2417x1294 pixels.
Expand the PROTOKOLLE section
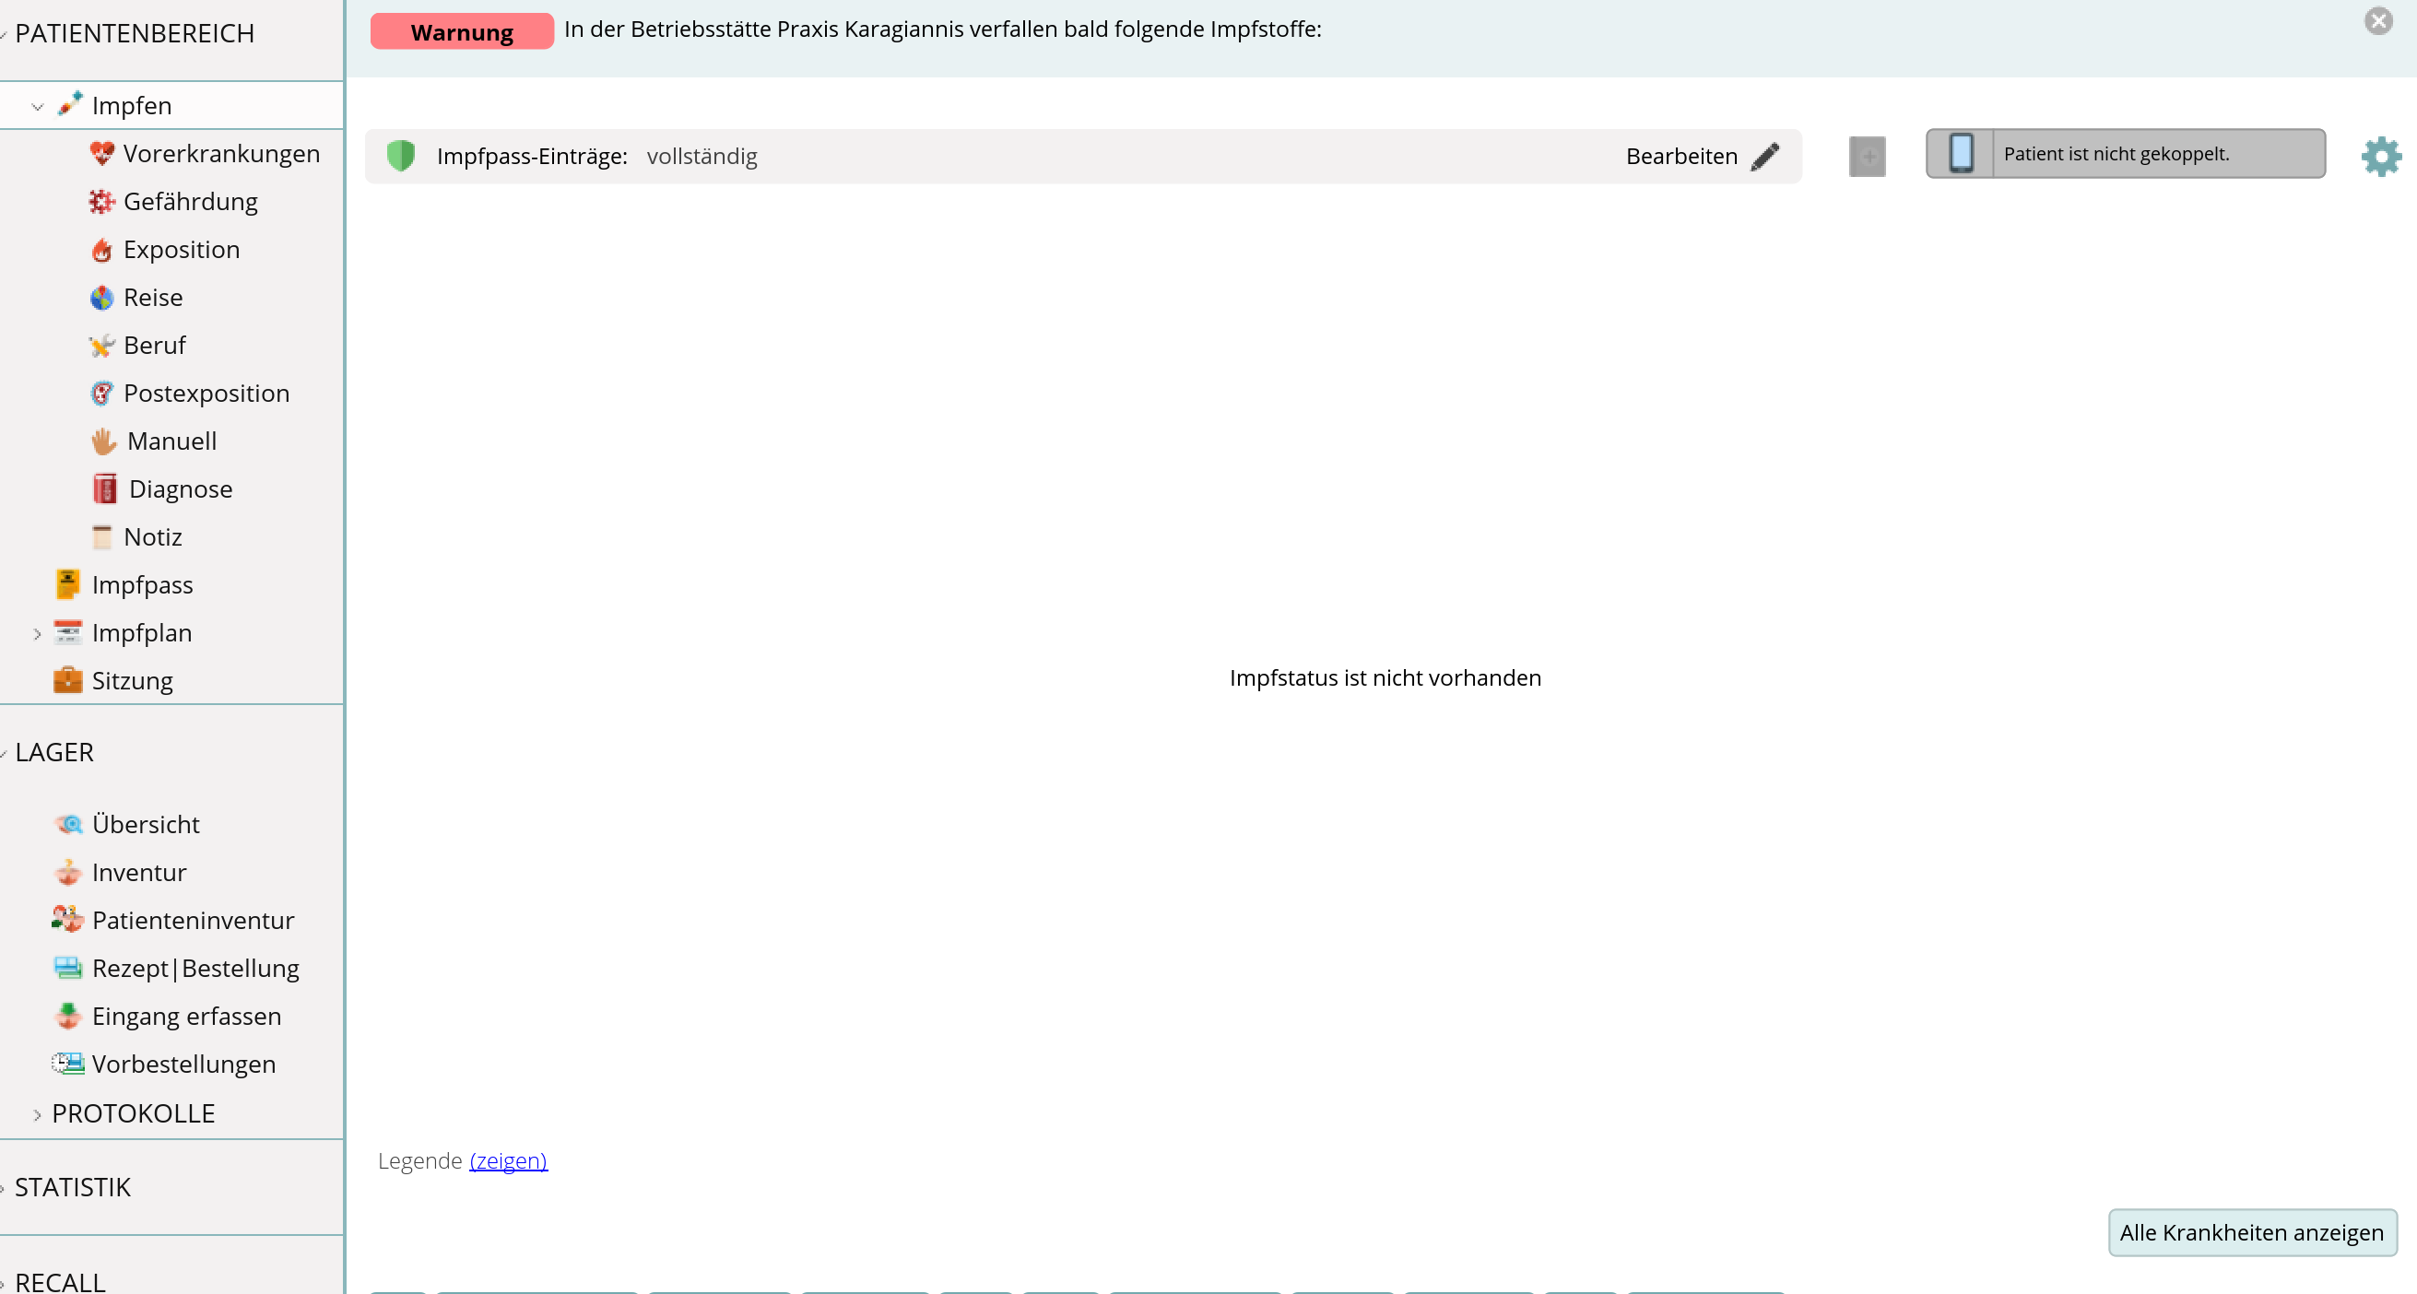pyautogui.click(x=38, y=1114)
